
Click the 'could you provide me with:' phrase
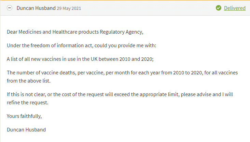coord(125,46)
